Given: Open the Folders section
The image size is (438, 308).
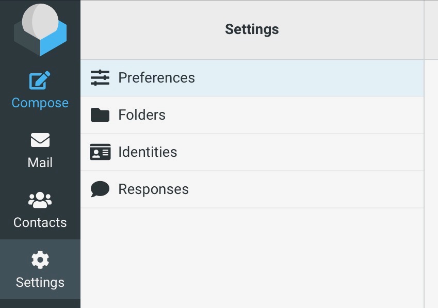Looking at the screenshot, I should tap(252, 115).
